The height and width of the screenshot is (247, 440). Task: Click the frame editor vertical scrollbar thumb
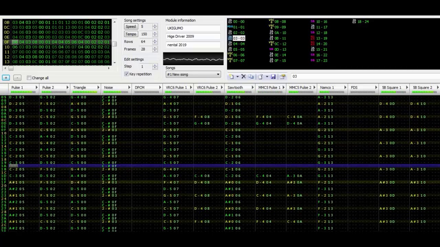coord(114,44)
